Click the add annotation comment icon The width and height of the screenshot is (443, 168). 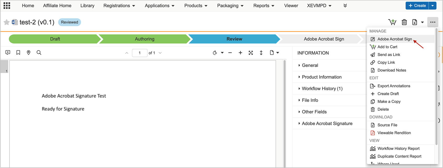(8, 53)
